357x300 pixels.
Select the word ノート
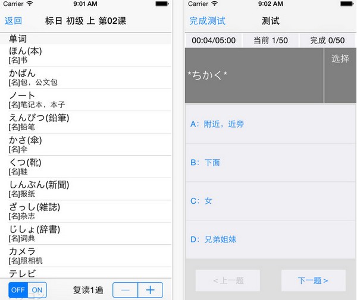(x=86, y=100)
